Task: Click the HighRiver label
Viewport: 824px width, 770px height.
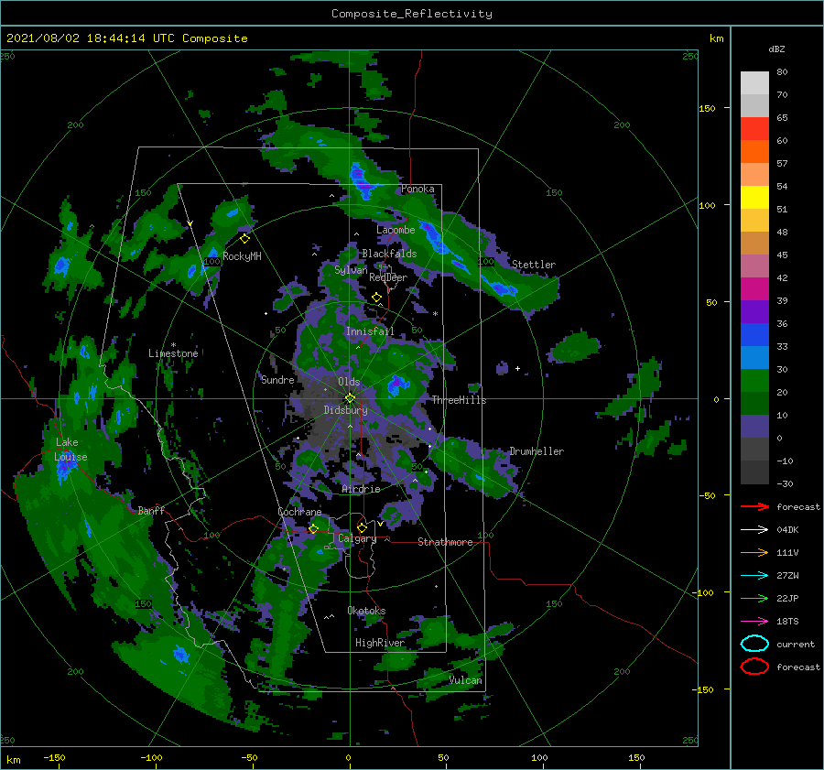Action: (x=380, y=643)
